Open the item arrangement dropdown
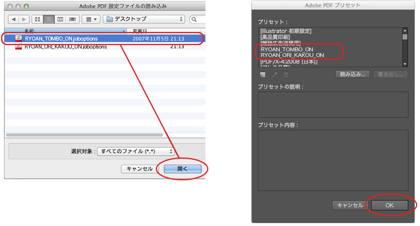 point(91,19)
